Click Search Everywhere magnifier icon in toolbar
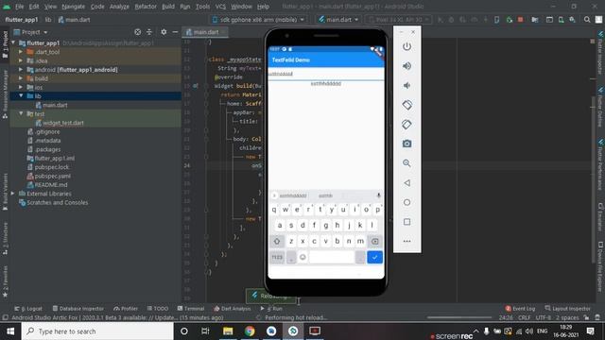 587,19
